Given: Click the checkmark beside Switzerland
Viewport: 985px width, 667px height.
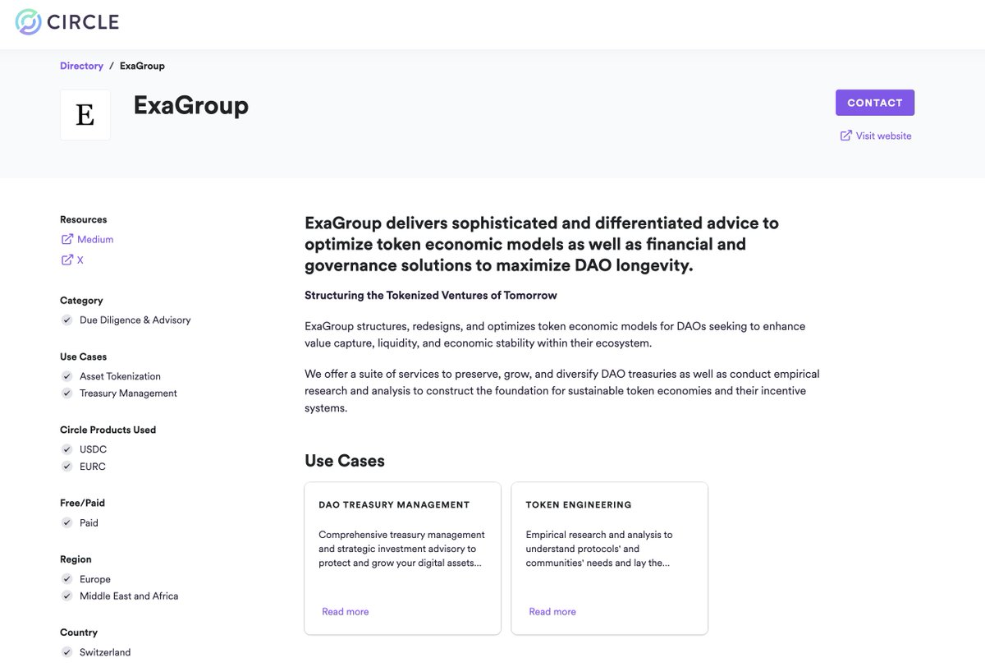Looking at the screenshot, I should [x=66, y=652].
